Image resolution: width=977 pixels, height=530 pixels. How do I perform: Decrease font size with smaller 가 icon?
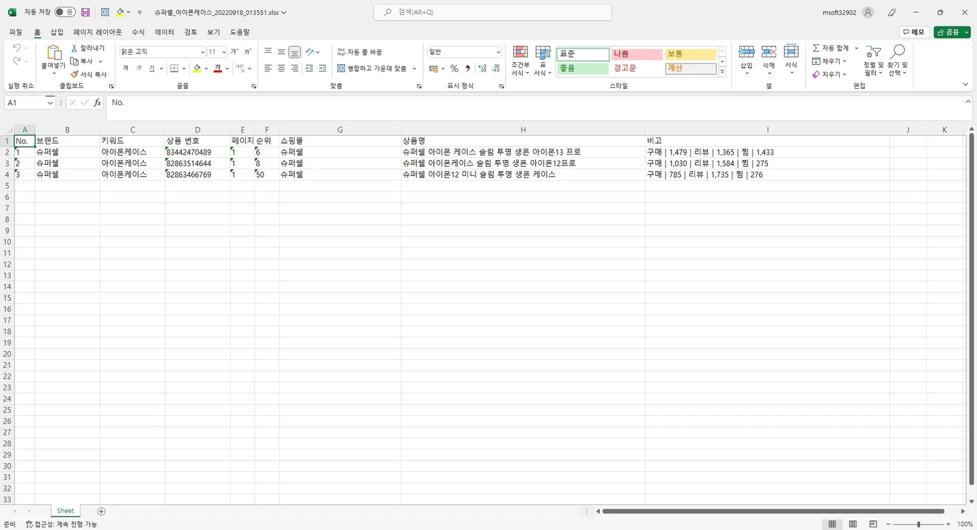pos(247,52)
